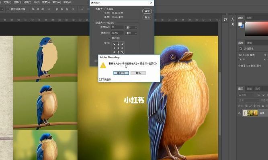Click bottom-right anchor arrow in Canvas Size
This screenshot has width=268, height=160.
(123, 52)
